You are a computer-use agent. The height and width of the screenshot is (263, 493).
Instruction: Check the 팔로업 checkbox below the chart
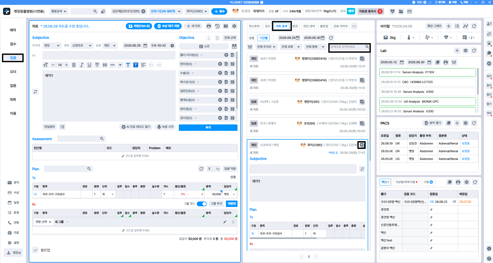(x=36, y=250)
